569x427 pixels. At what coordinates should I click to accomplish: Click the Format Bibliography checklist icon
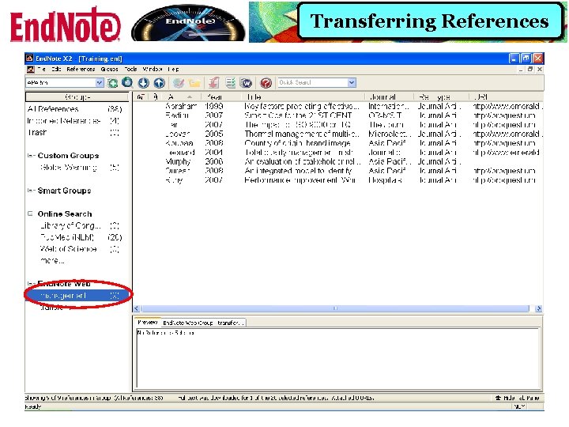[230, 83]
